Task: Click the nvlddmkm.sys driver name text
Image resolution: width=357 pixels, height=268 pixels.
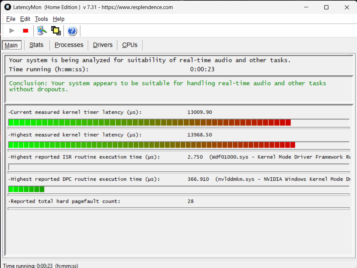Action: [x=236, y=179]
